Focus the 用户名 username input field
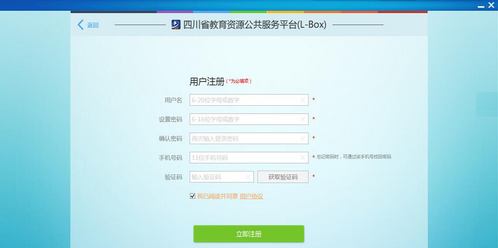498x248 pixels. (249, 100)
